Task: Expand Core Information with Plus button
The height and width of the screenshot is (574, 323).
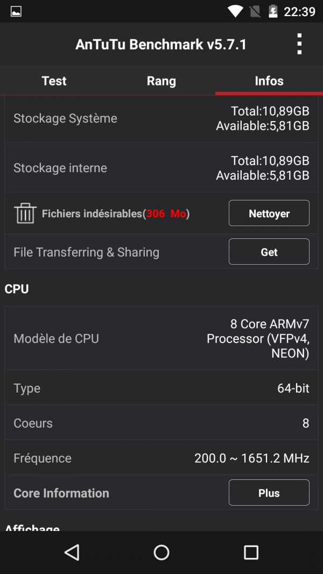Action: coord(269,493)
